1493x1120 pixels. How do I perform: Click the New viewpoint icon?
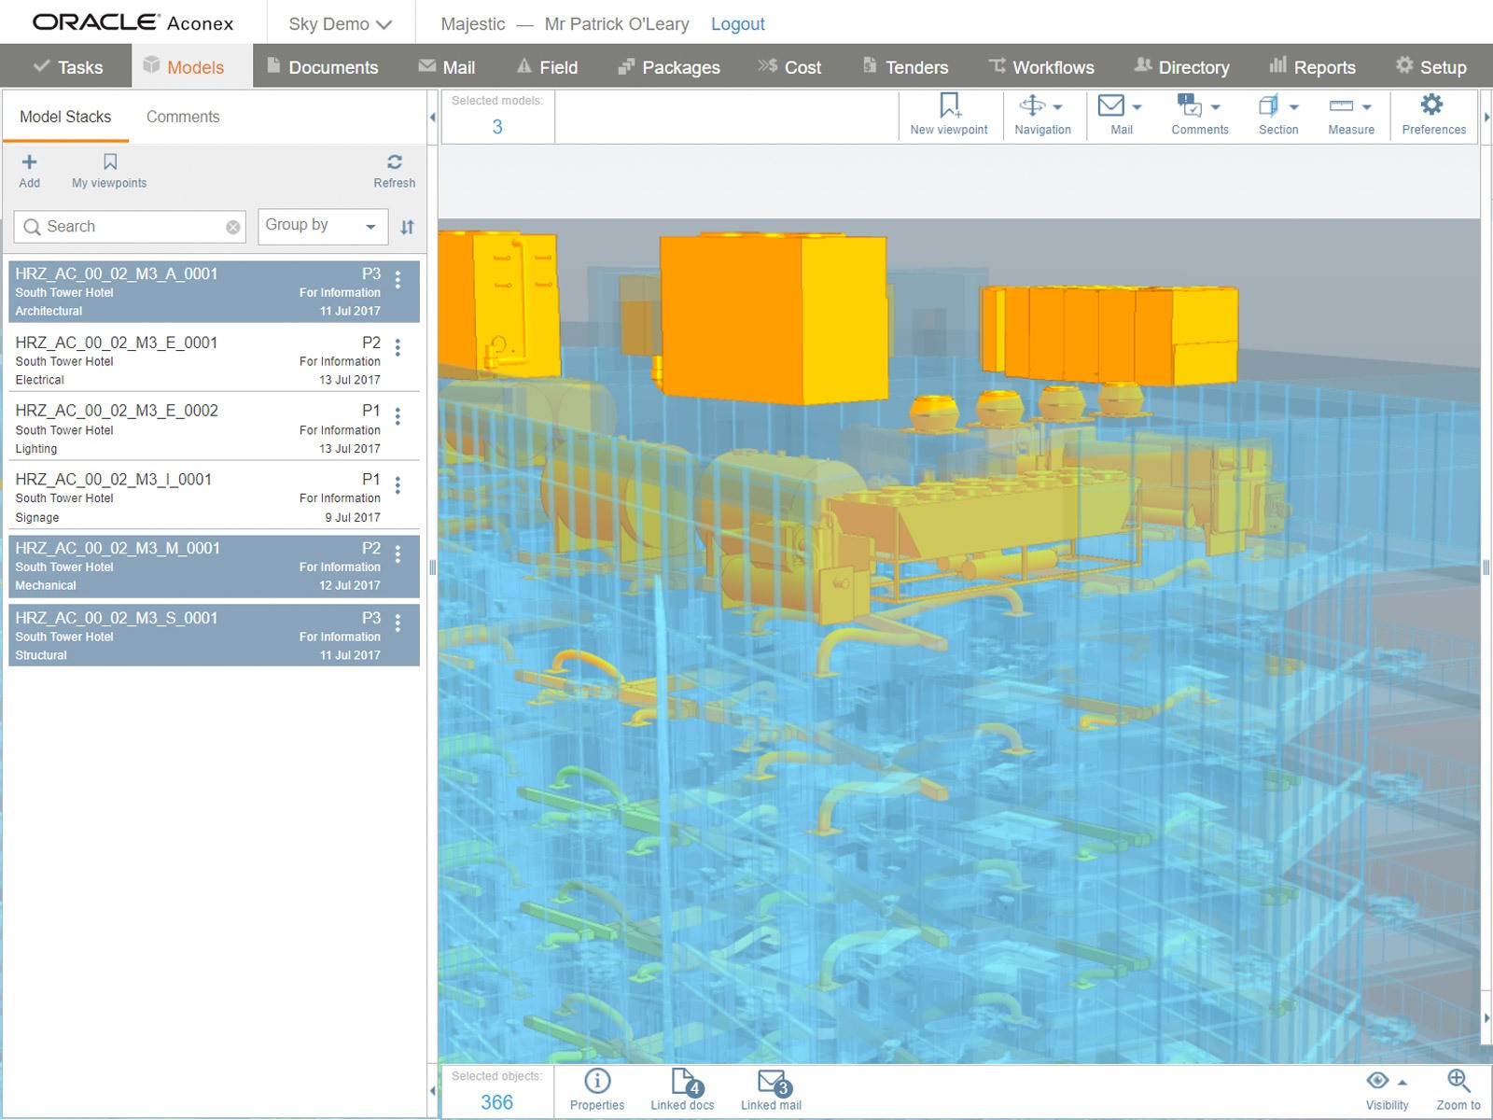click(949, 105)
